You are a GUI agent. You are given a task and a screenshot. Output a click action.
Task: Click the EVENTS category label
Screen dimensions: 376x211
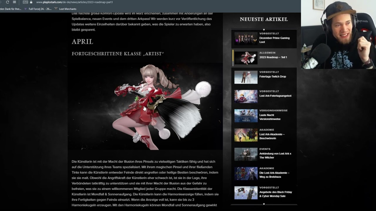pyautogui.click(x=265, y=149)
